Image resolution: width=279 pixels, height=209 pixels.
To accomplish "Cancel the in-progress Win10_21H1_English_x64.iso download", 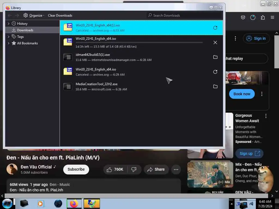I will [215, 42].
